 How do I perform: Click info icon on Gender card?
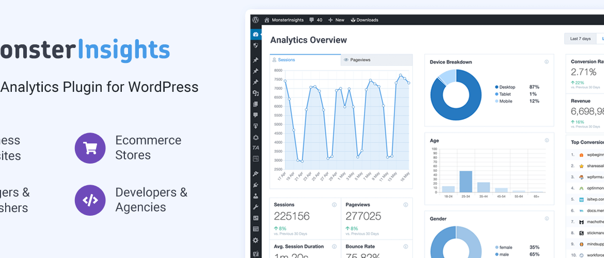pyautogui.click(x=547, y=218)
